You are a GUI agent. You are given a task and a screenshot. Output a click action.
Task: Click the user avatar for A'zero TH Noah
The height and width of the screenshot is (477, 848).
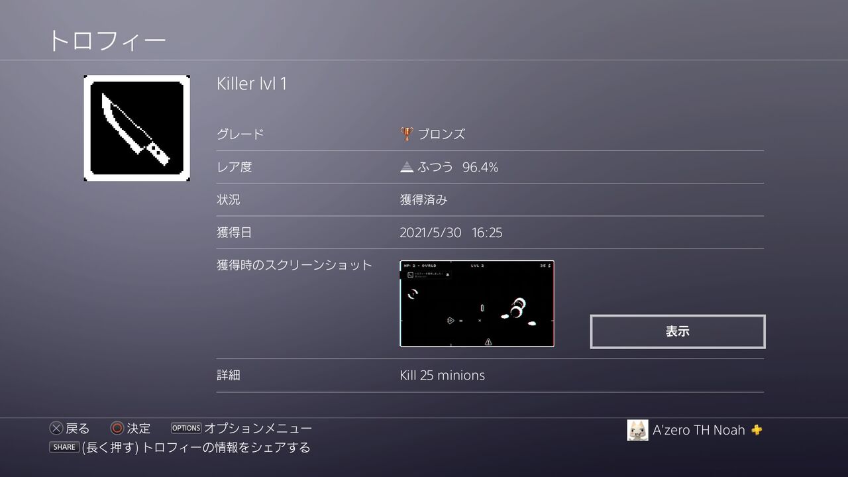[x=637, y=430]
